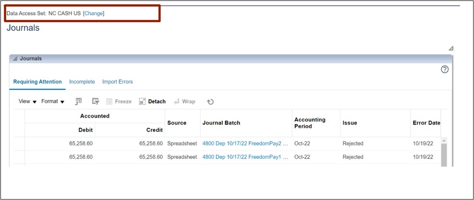
Task: Click the Error Date column header
Action: (426, 123)
